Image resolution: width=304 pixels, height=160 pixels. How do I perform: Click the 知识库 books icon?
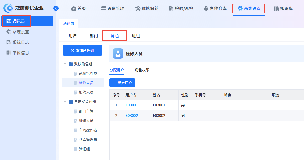[x=276, y=8]
